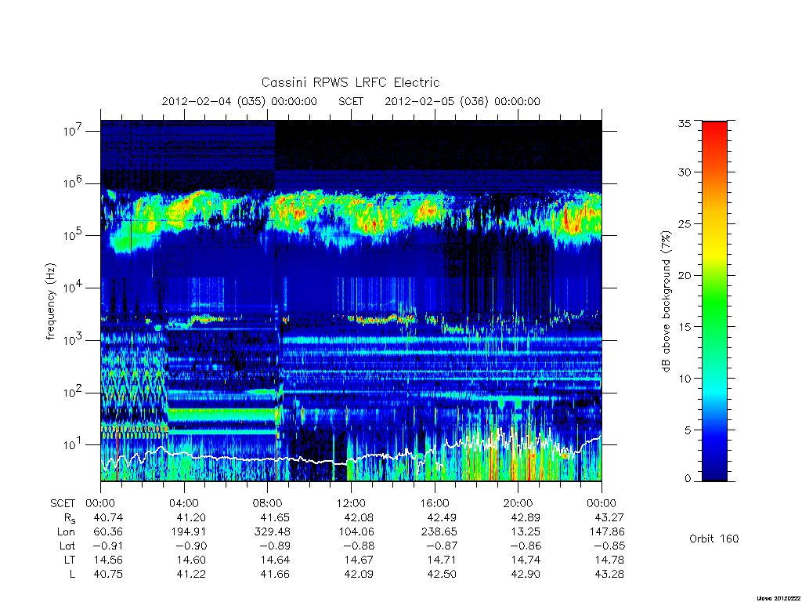Click the dB above background colorbar label
Image resolution: width=802 pixels, height=602 pixels.
click(666, 302)
